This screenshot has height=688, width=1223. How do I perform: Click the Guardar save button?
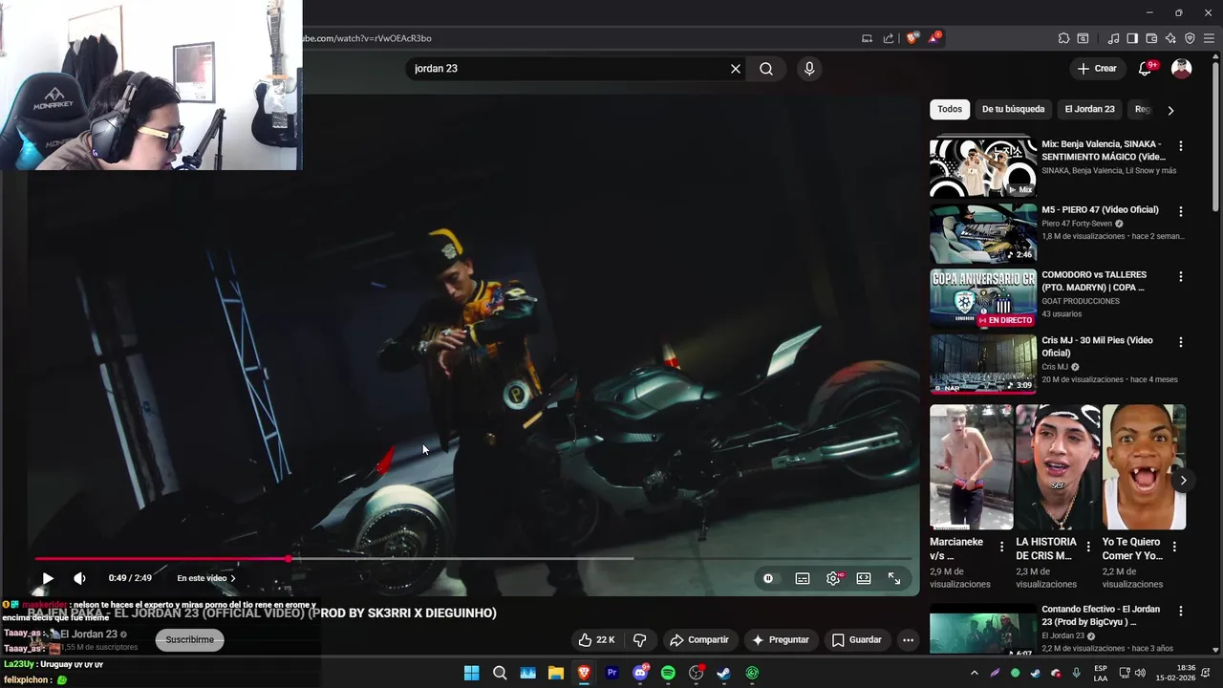click(x=857, y=639)
